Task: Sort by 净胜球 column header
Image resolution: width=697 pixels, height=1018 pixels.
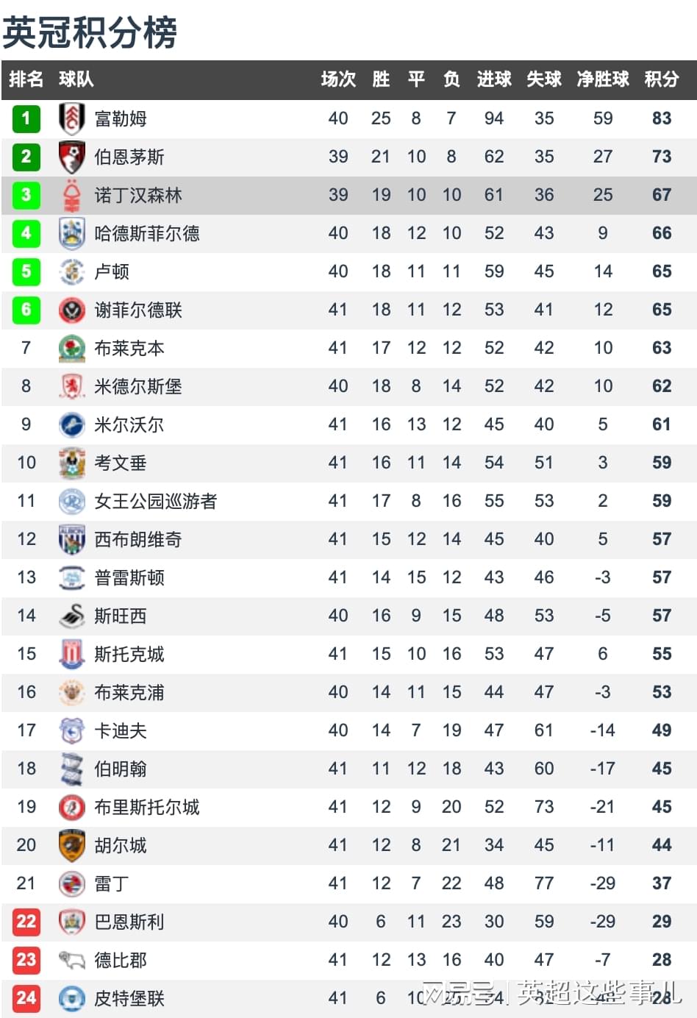Action: (x=603, y=79)
